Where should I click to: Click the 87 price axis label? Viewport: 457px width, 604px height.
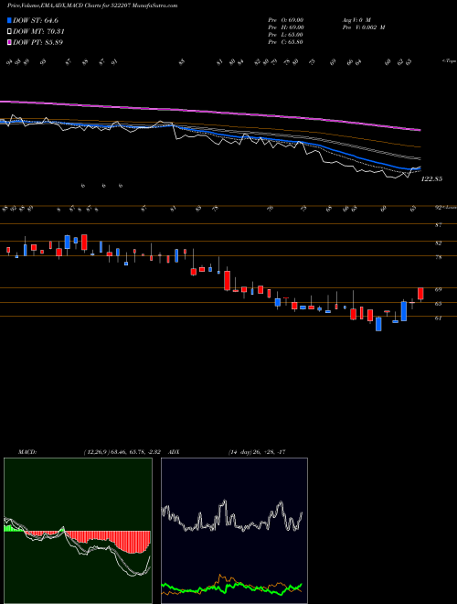point(438,225)
